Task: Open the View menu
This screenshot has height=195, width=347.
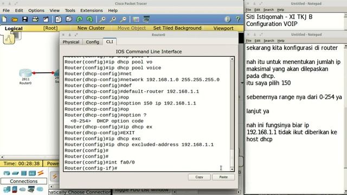Action: pos(54,10)
